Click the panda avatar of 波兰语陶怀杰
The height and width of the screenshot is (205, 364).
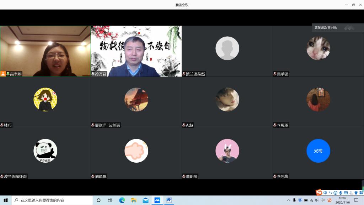coord(45,151)
